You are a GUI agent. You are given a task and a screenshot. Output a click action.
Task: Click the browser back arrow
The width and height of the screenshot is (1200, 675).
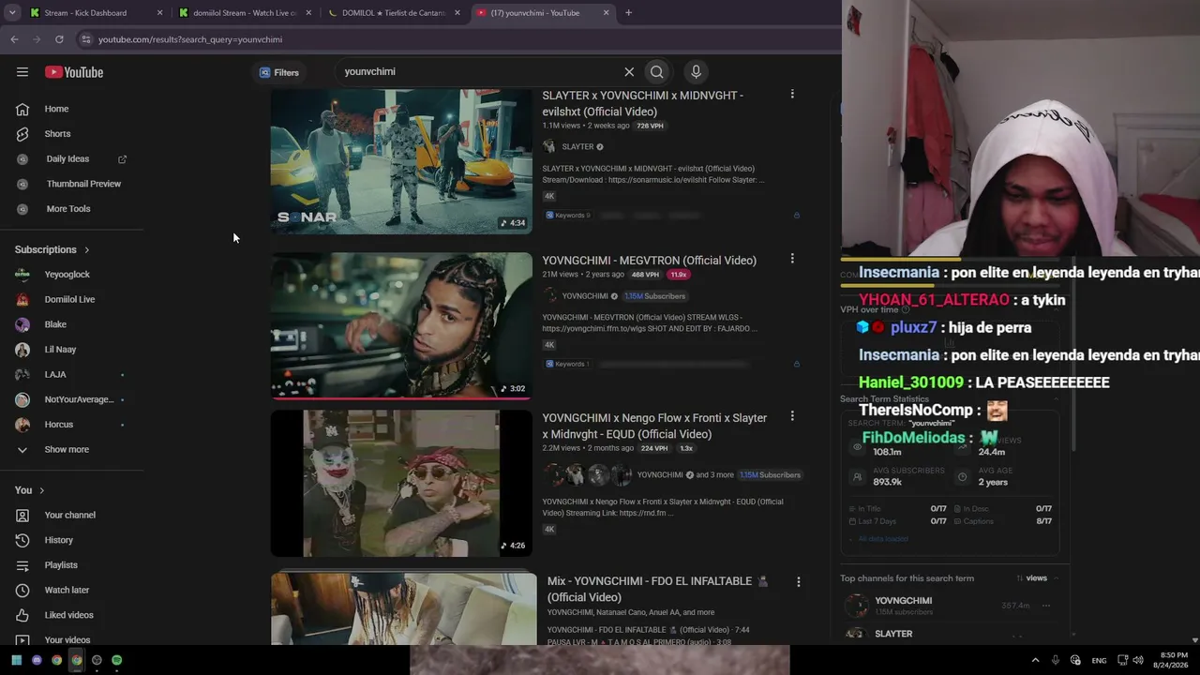coord(14,39)
